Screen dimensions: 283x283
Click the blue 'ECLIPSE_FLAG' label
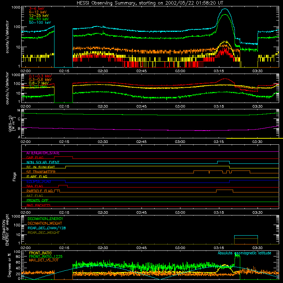39,181
